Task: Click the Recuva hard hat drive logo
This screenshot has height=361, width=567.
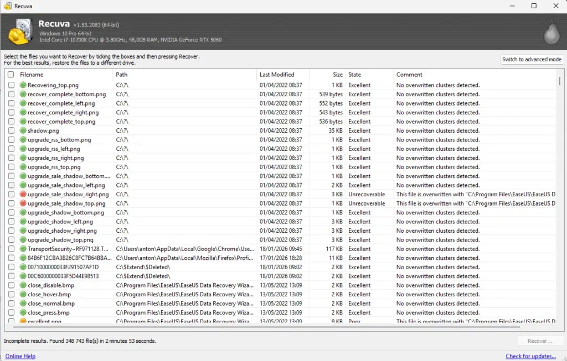Action: click(x=20, y=33)
